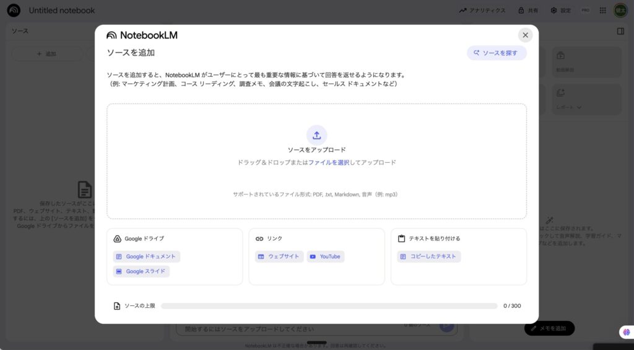Click the colorful assistant icon at bottom right

627,332
